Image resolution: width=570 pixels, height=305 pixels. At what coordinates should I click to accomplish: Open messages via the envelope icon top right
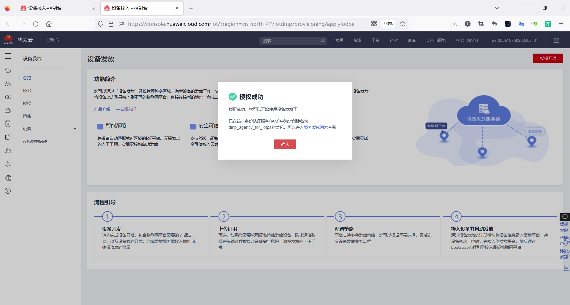tap(557, 40)
